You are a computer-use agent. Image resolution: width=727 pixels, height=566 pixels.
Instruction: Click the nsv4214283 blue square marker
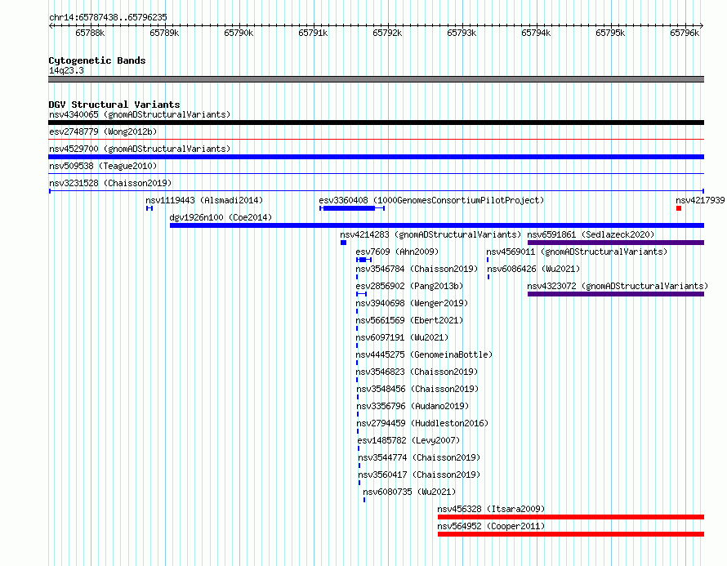pos(344,243)
